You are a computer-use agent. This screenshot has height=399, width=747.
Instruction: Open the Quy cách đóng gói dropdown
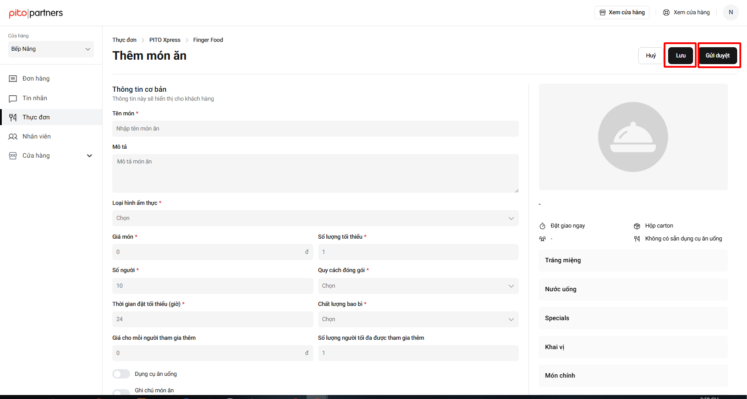coord(419,286)
